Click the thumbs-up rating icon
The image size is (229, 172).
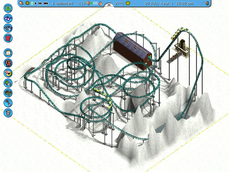pos(100,3)
